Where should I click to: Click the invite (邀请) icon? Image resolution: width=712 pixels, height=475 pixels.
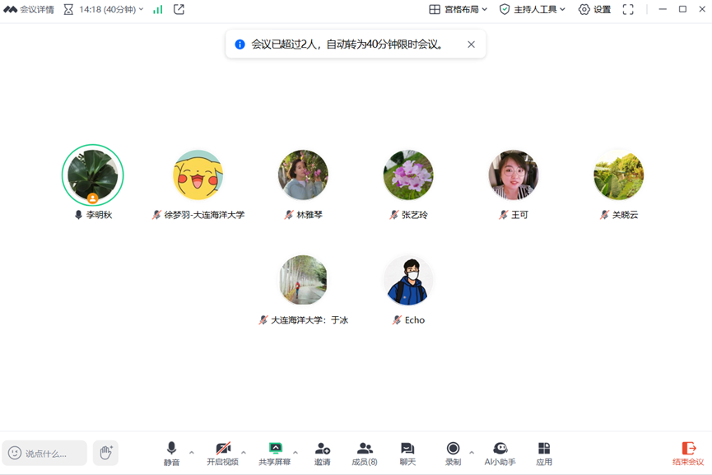click(322, 453)
